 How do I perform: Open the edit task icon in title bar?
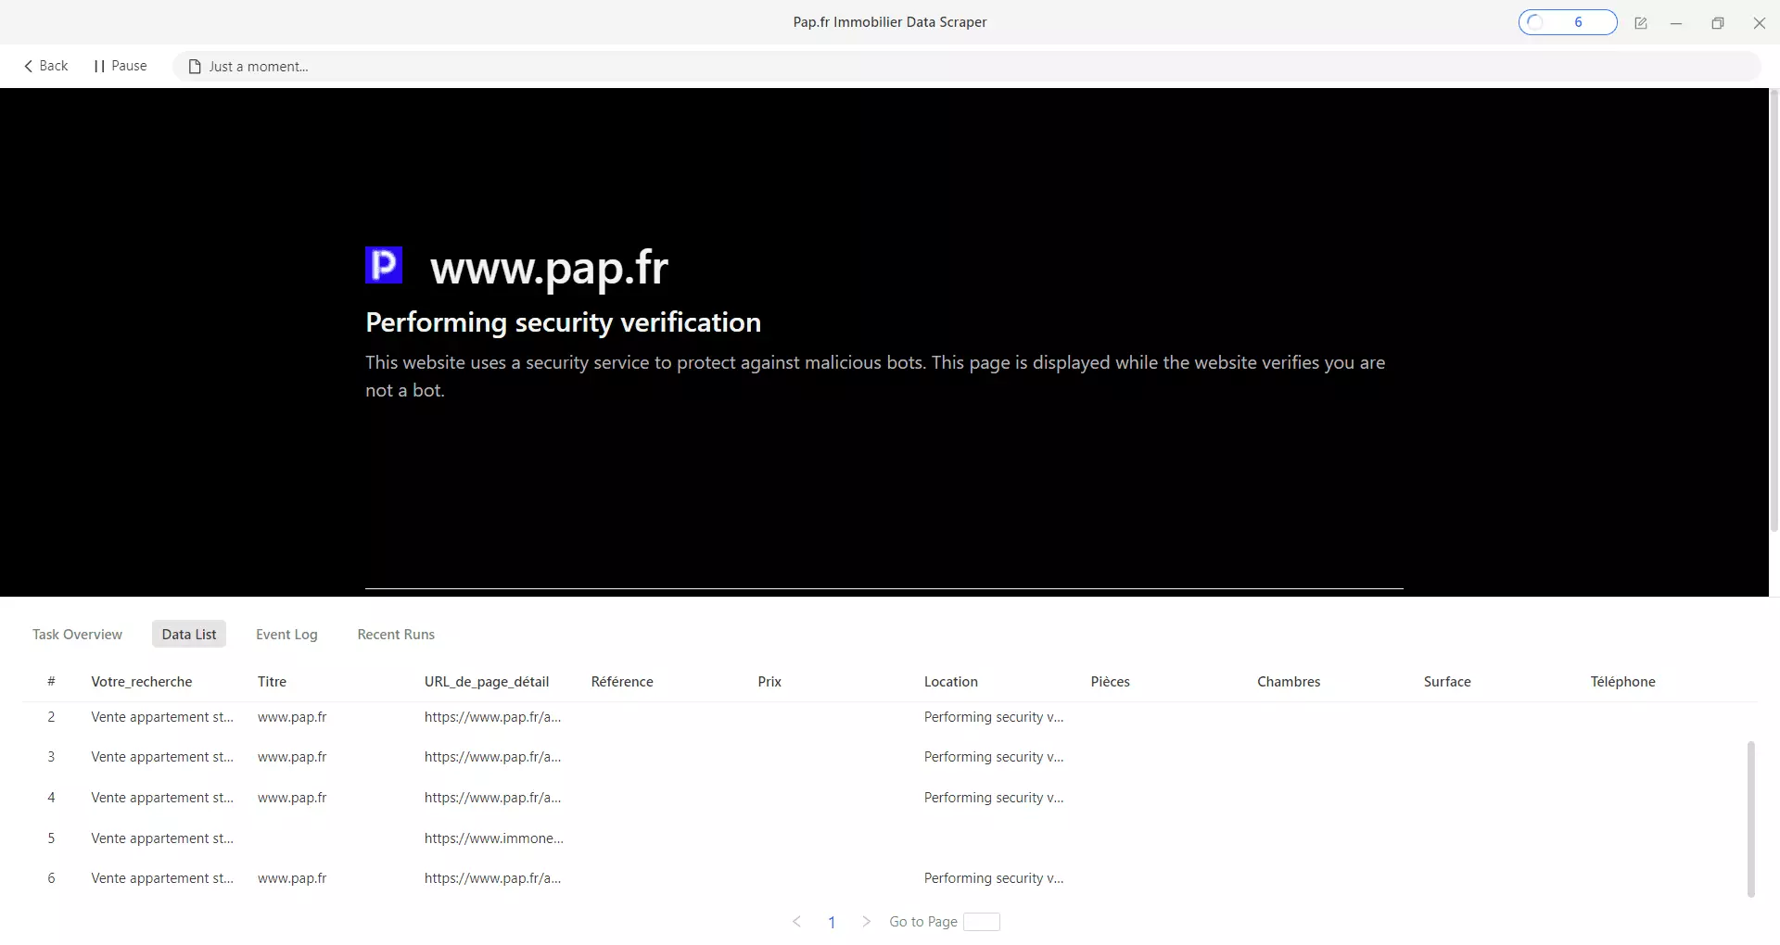coord(1641,23)
